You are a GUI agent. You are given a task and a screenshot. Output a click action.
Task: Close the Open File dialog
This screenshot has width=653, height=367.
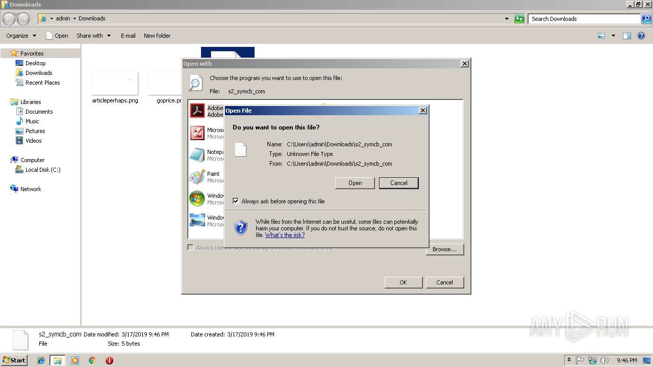click(x=422, y=111)
